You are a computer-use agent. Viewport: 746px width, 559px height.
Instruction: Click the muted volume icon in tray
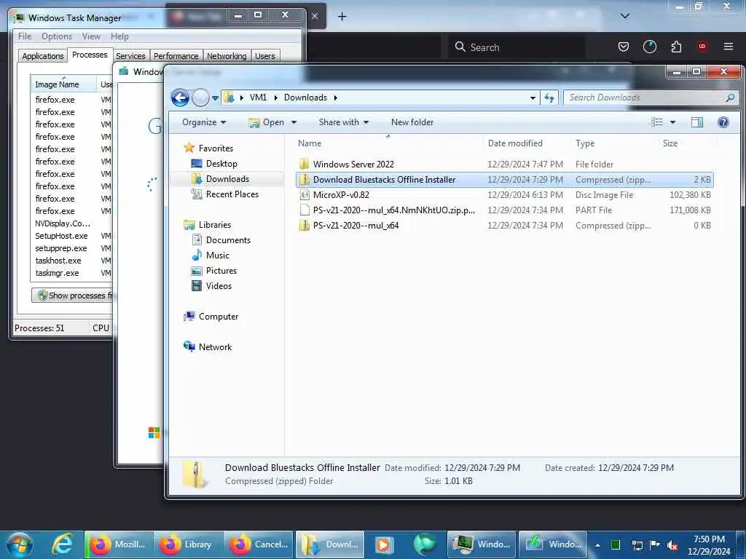tap(672, 544)
